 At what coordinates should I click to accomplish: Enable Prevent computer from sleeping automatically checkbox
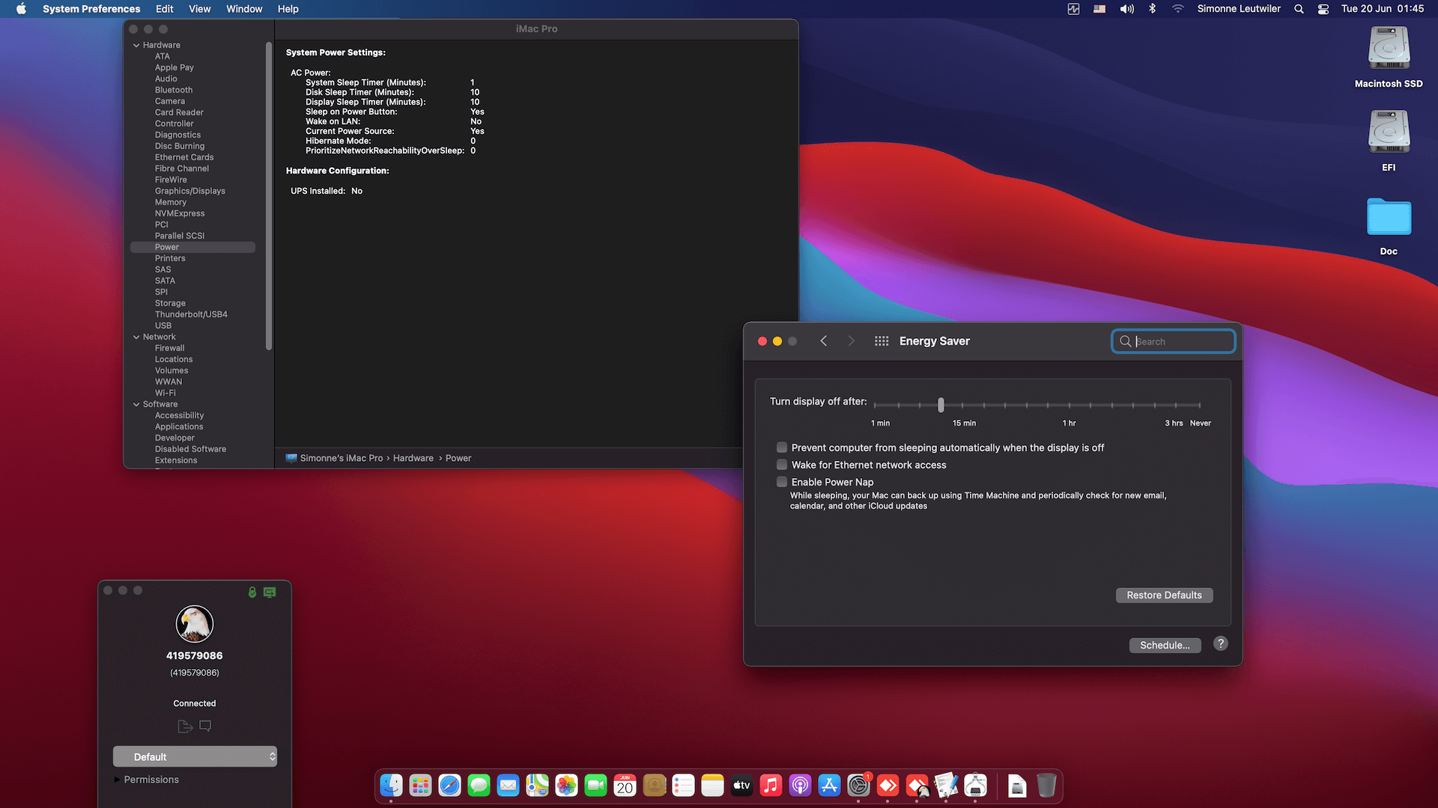(x=782, y=447)
